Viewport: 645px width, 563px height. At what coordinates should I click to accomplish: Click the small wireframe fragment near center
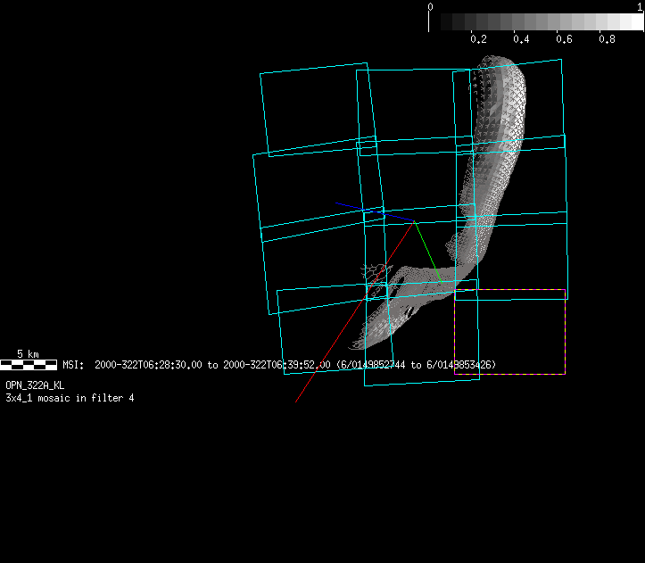click(375, 269)
